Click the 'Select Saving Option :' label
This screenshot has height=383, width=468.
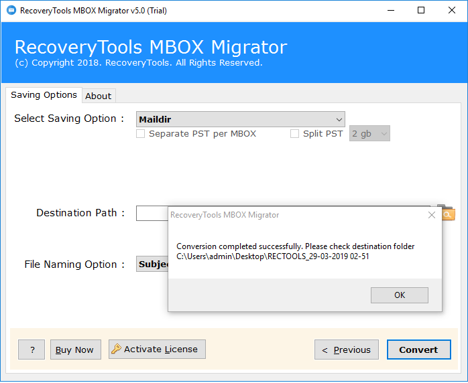(69, 119)
